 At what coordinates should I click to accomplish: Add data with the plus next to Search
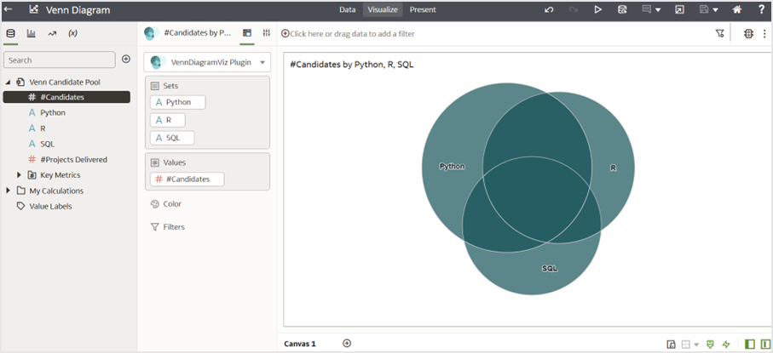tap(126, 59)
